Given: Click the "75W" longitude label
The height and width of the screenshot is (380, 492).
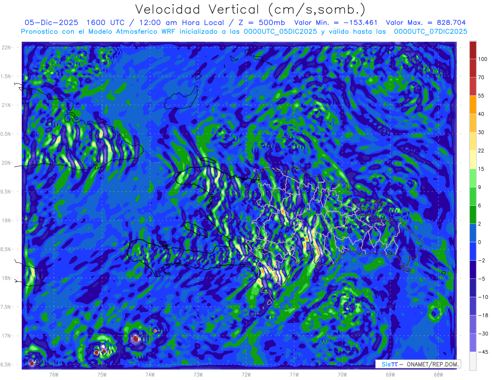Looking at the screenshot, I should click(x=102, y=374).
